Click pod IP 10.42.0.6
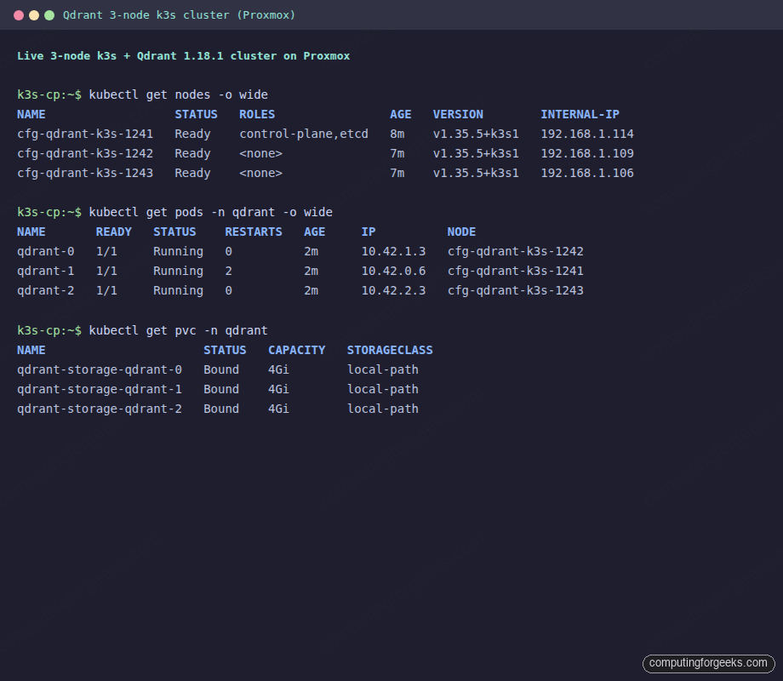This screenshot has width=783, height=681. click(x=393, y=271)
